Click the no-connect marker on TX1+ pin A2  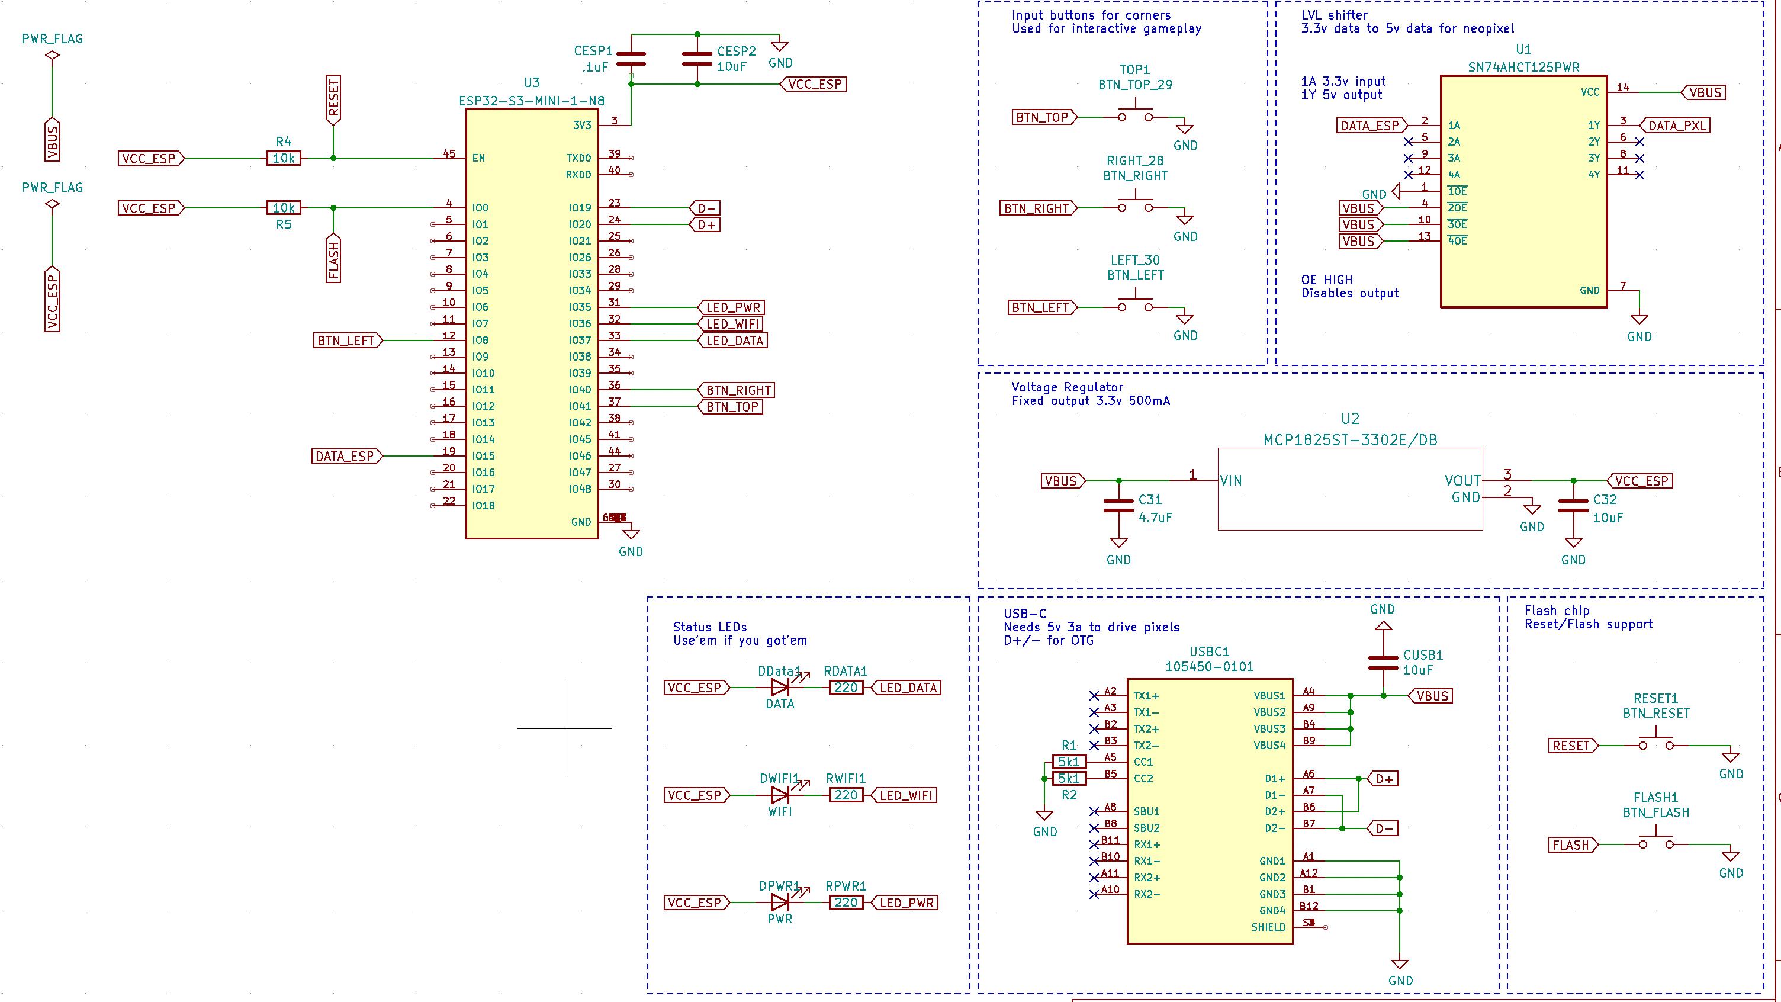click(x=1094, y=696)
